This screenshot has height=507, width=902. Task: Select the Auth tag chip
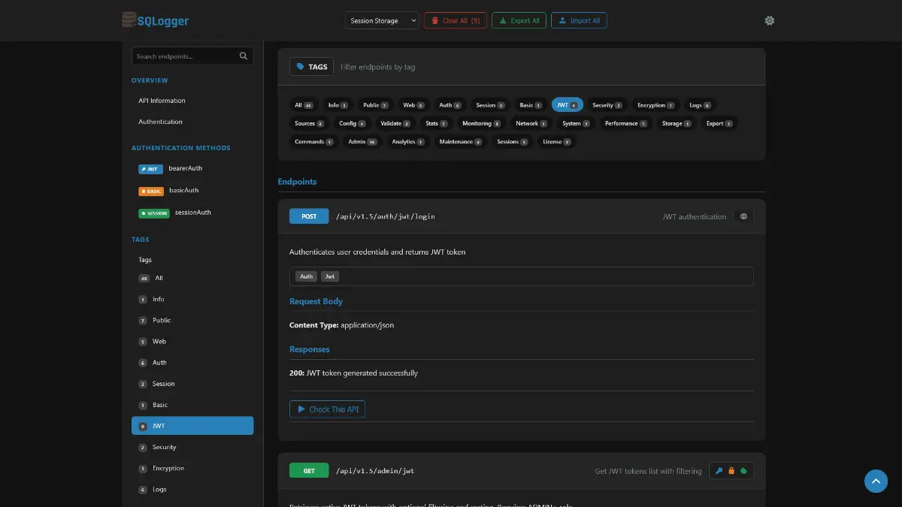pos(449,105)
